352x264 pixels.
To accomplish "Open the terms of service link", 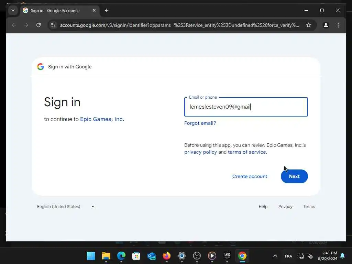I will pyautogui.click(x=247, y=152).
